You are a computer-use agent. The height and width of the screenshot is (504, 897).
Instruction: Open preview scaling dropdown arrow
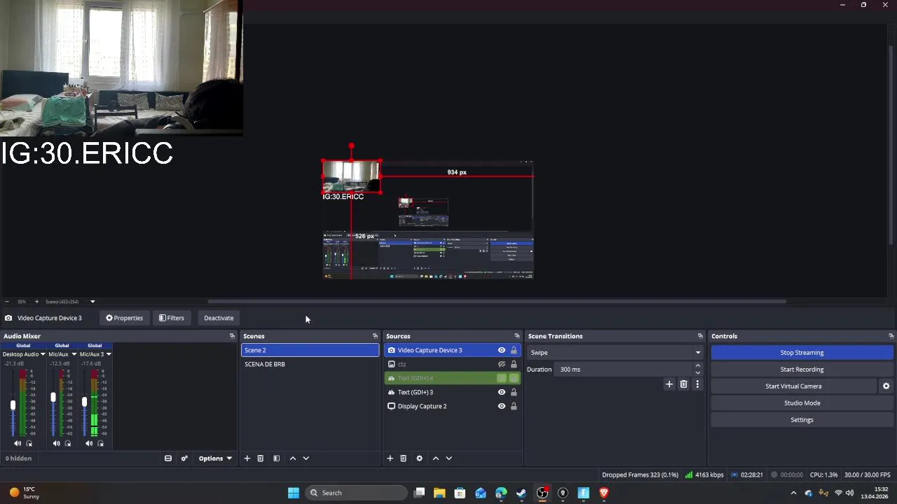coord(92,302)
